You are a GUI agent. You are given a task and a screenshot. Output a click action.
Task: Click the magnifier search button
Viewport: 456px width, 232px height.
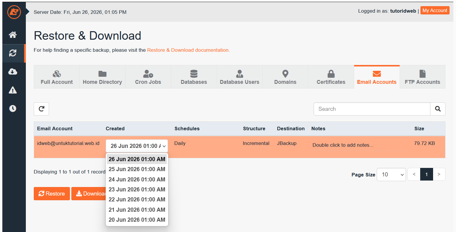click(438, 109)
